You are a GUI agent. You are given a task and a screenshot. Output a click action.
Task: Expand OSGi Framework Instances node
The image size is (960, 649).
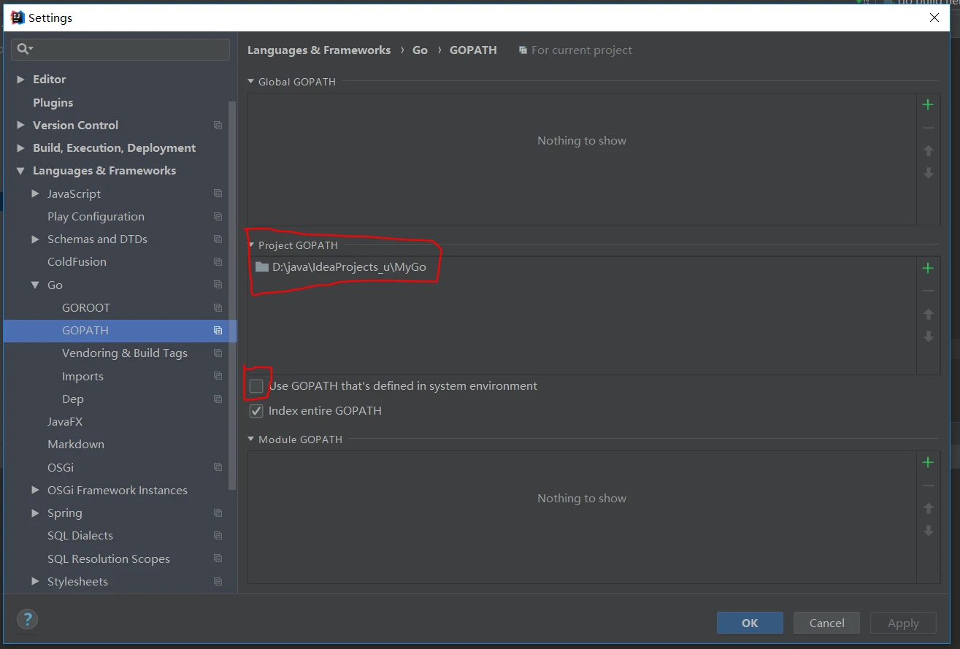(35, 491)
